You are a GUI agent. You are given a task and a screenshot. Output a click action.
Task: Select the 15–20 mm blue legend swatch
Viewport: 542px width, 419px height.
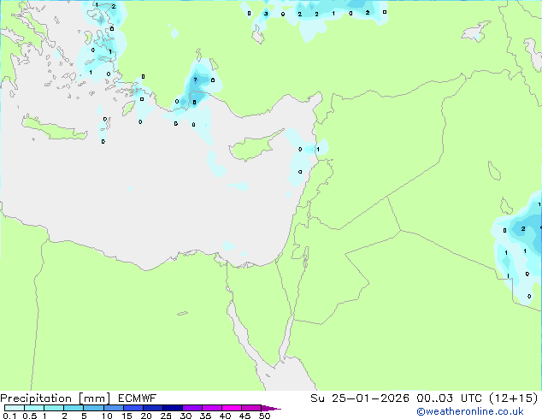(133, 408)
